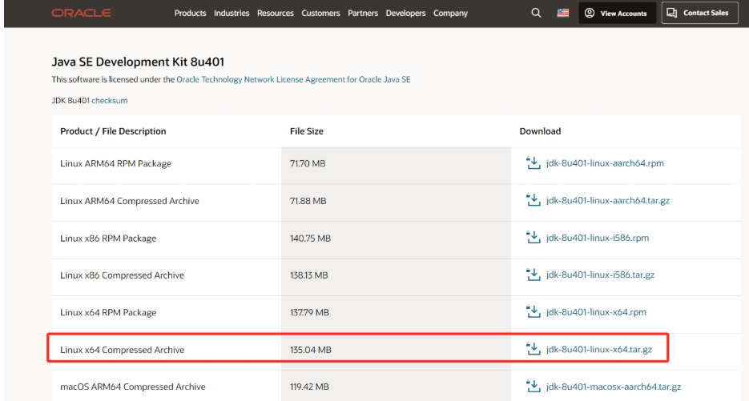Click the download icon for jdk-8u401-linux-i586.rpm
This screenshot has height=401, width=749.
point(533,238)
